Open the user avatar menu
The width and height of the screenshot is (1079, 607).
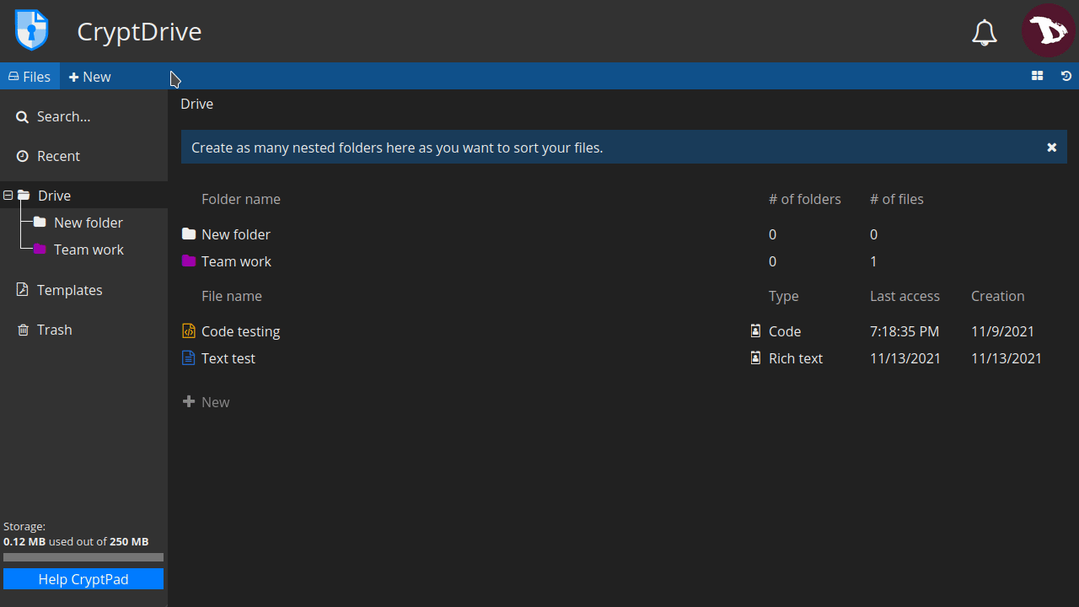tap(1048, 30)
